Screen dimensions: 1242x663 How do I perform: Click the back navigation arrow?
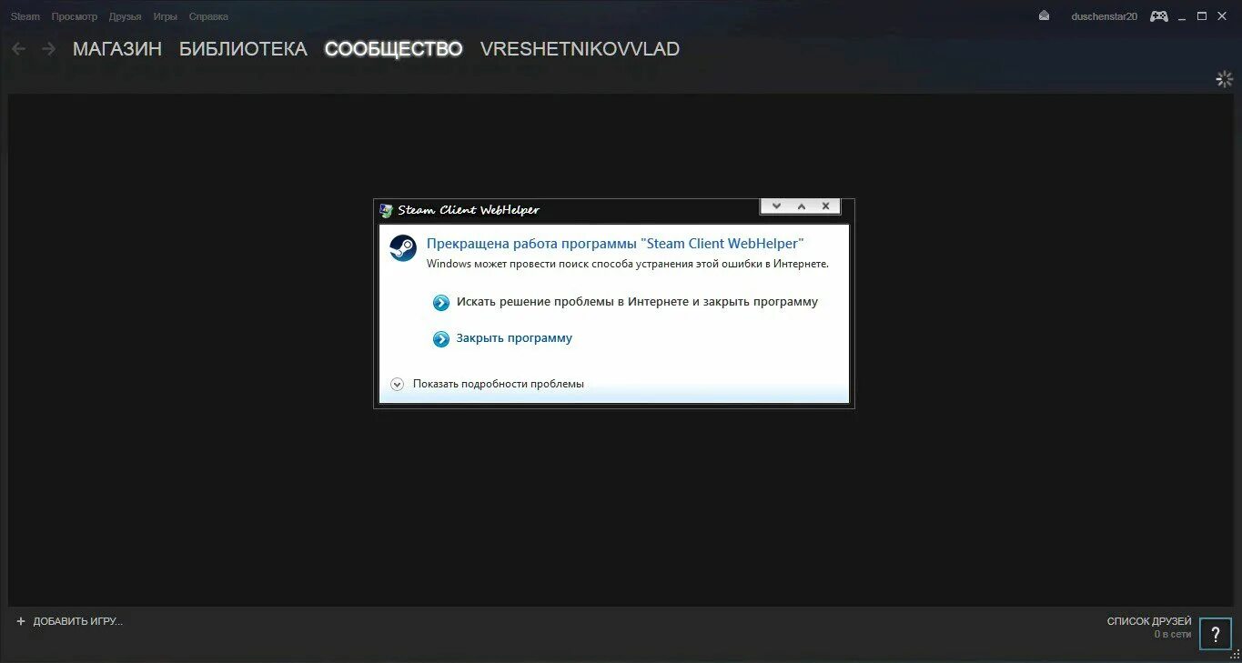coord(18,49)
